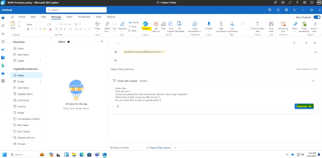The height and width of the screenshot is (158, 322).
Task: Show the Bcc field
Action: pyautogui.click(x=316, y=52)
